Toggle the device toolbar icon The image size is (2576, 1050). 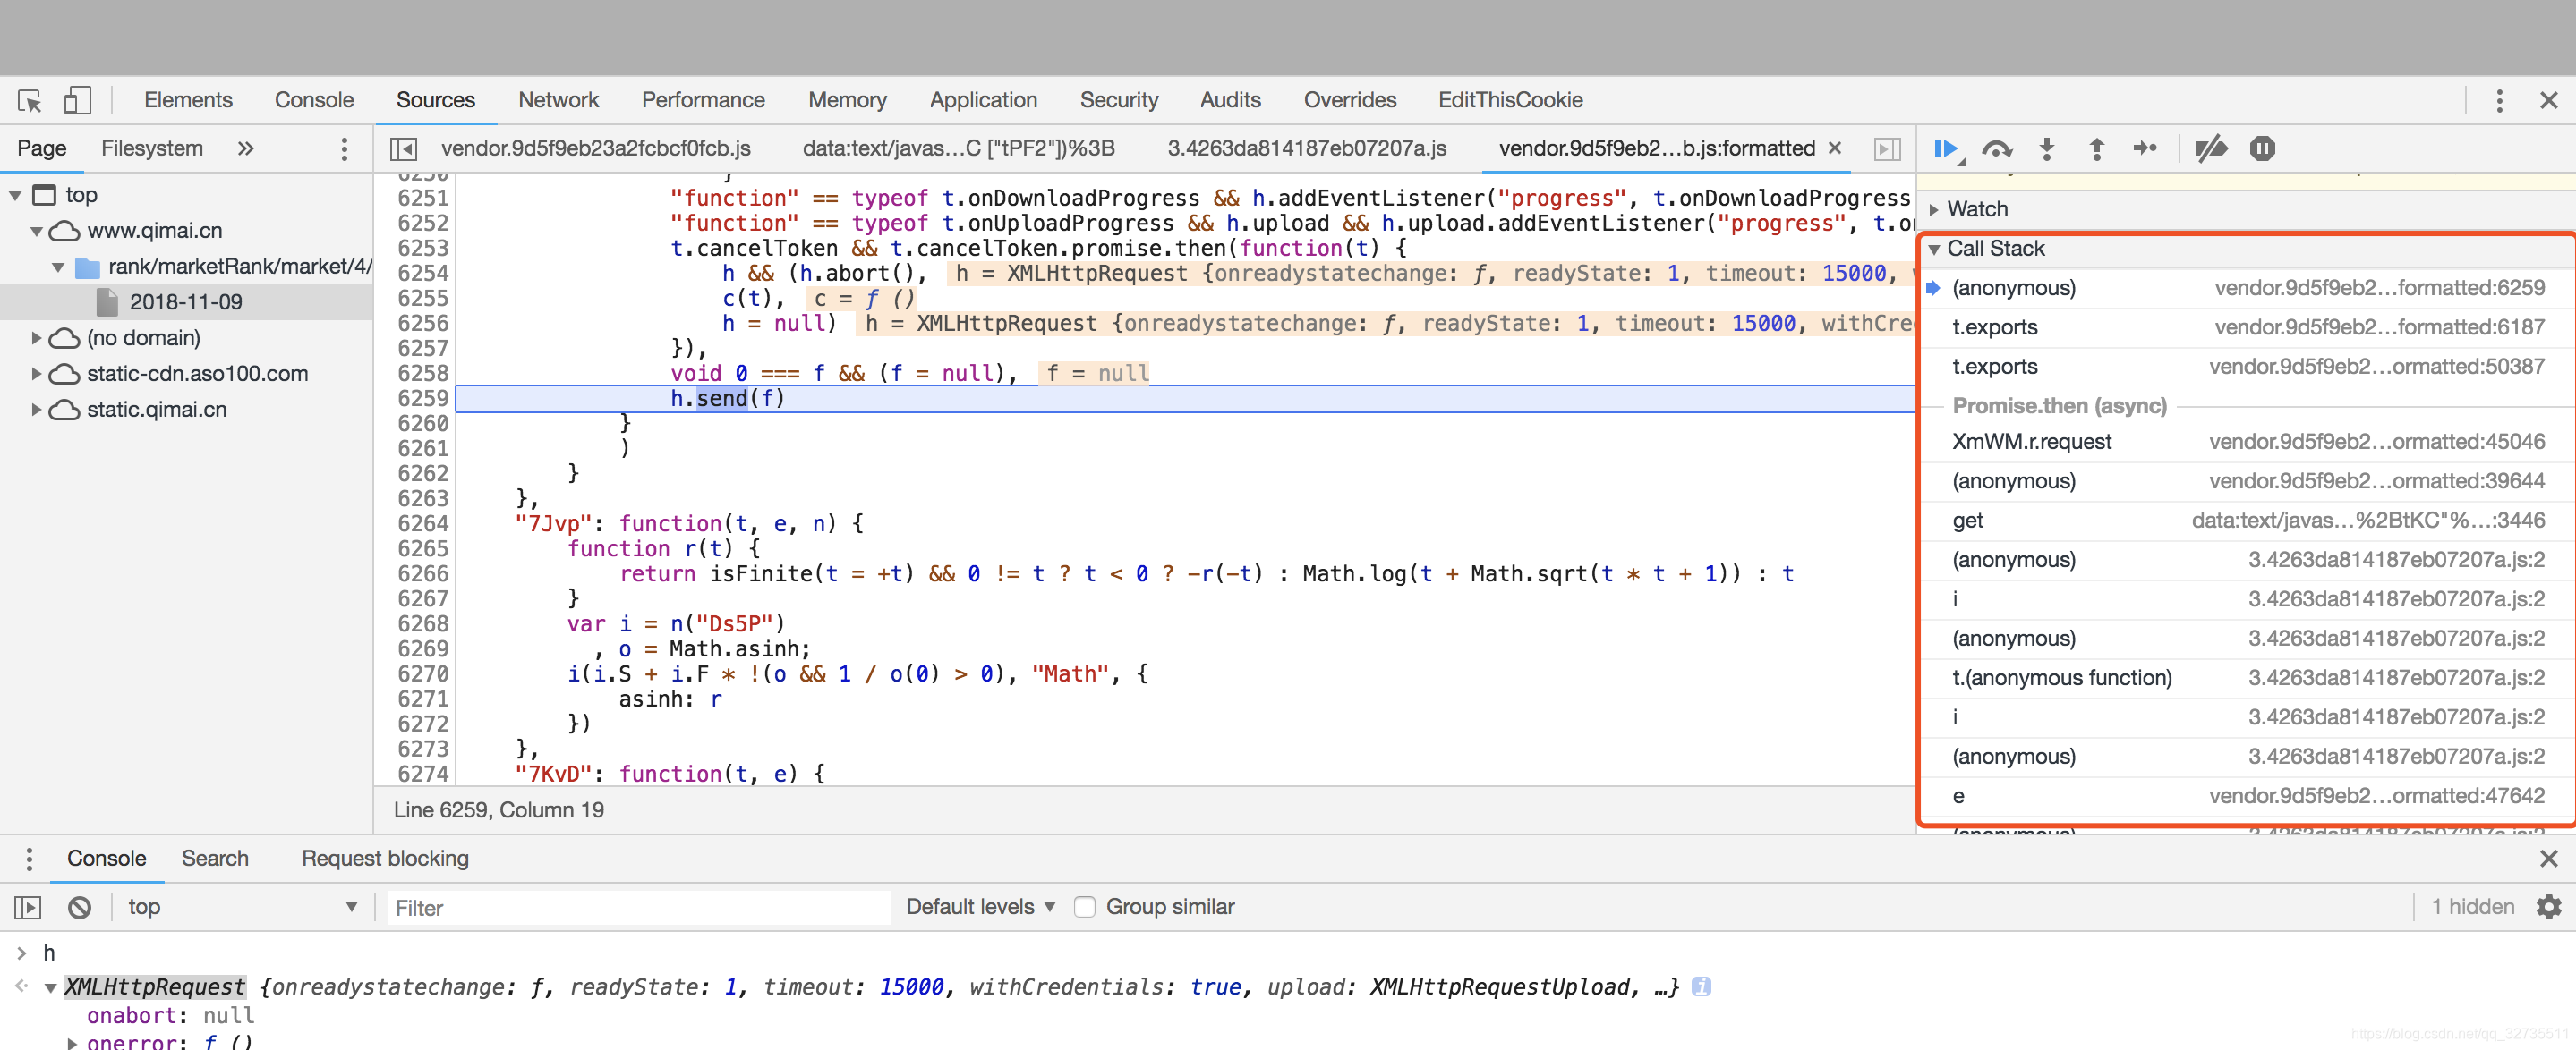tap(77, 100)
